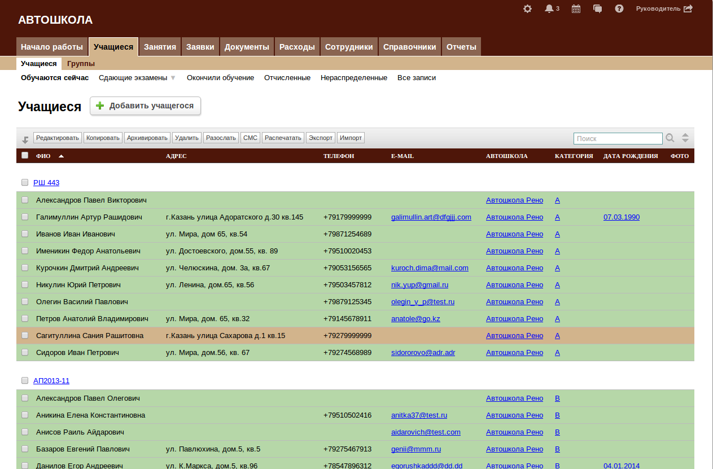Open the АП2013-11 group link
The width and height of the screenshot is (713, 469).
click(51, 381)
